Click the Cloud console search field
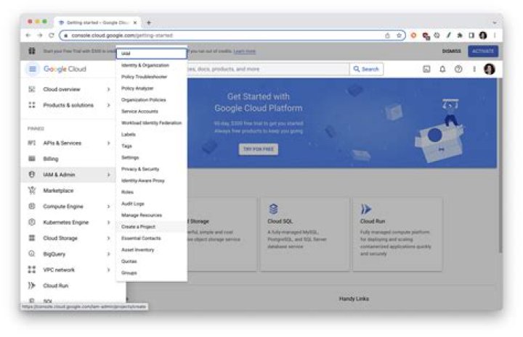The image size is (523, 337). tap(267, 69)
